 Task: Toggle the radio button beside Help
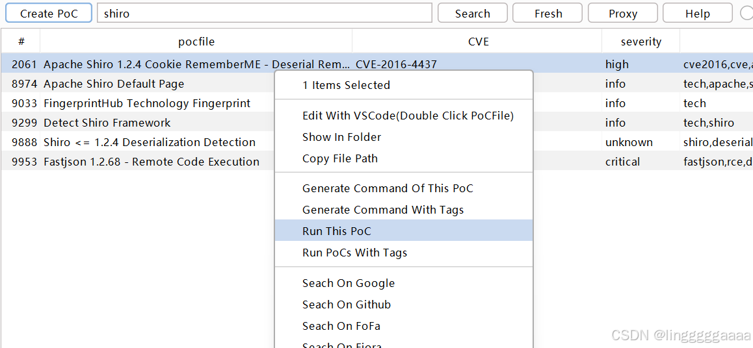[x=747, y=13]
